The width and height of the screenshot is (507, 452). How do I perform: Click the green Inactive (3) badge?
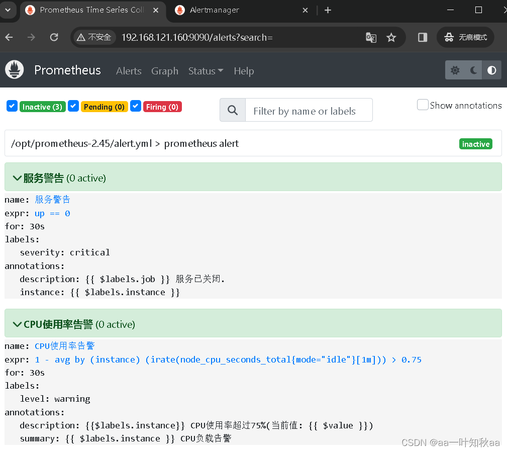(x=42, y=107)
